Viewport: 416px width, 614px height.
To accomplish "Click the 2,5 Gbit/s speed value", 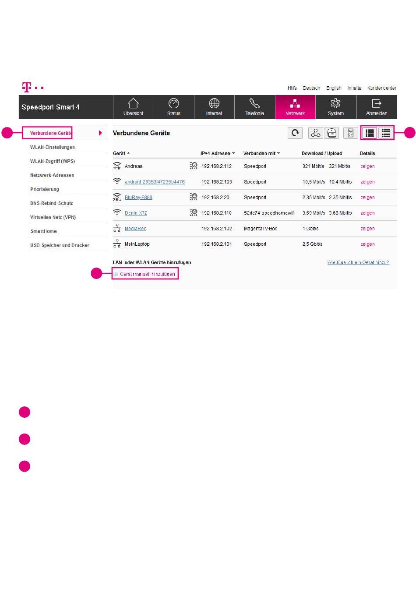I will 312,244.
